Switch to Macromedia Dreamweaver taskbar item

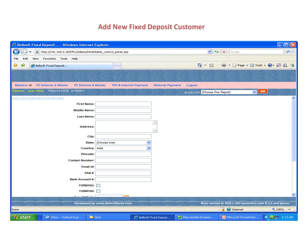[x=196, y=217]
